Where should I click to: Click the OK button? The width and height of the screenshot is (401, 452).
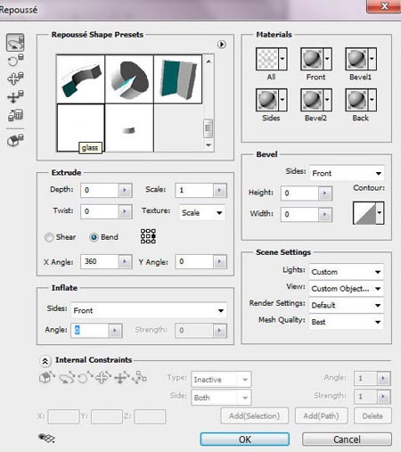point(244,440)
